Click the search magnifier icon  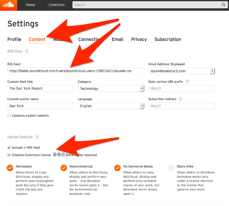coord(223,5)
